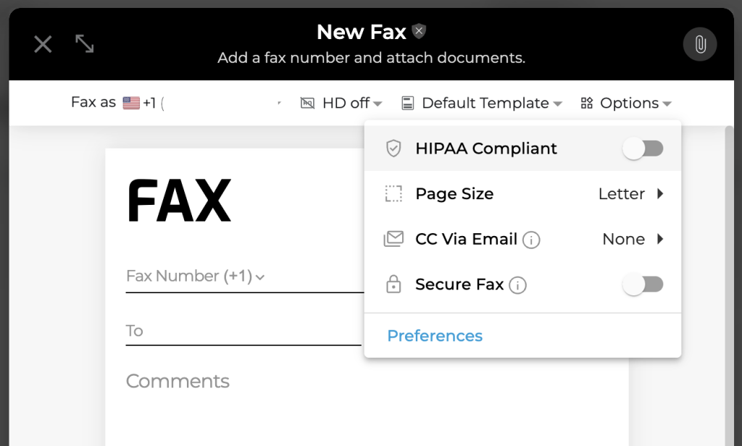Select the HIPAA Compliant menu label
This screenshot has width=742, height=446.
[486, 148]
